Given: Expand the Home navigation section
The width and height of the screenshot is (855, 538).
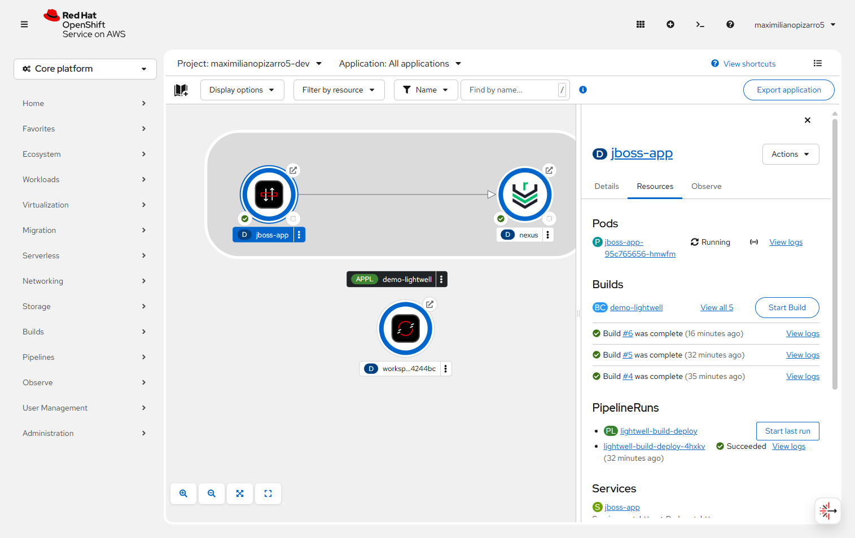Looking at the screenshot, I should point(85,103).
